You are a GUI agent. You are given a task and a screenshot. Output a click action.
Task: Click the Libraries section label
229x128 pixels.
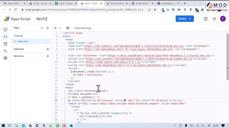click(19, 49)
